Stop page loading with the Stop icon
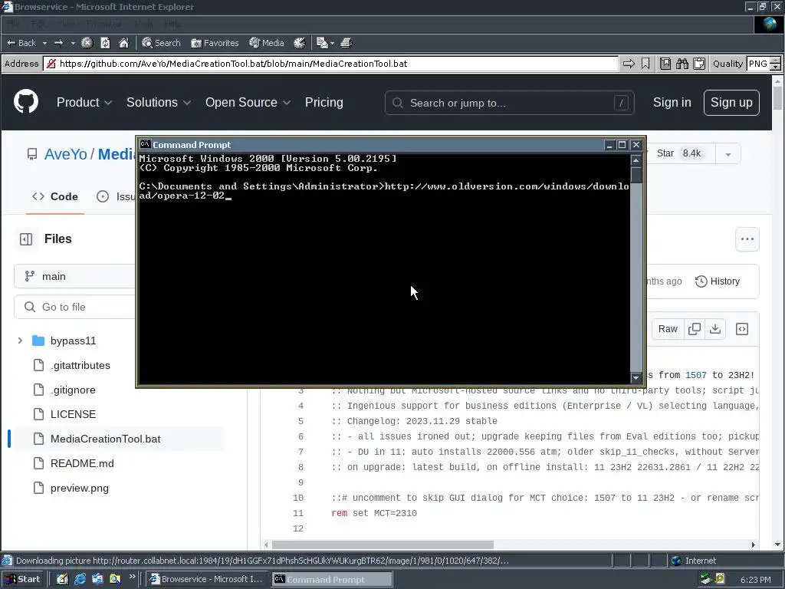This screenshot has width=785, height=589. click(87, 43)
